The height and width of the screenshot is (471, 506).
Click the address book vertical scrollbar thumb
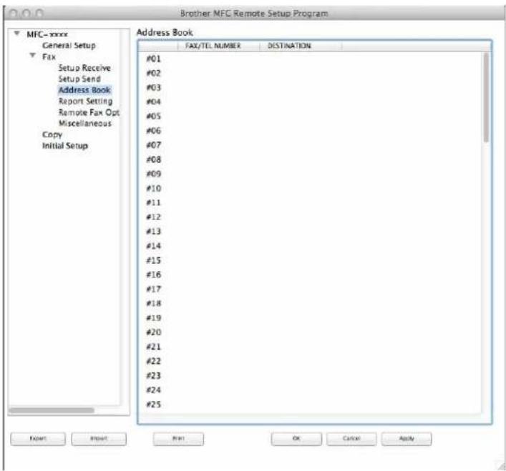coord(486,97)
